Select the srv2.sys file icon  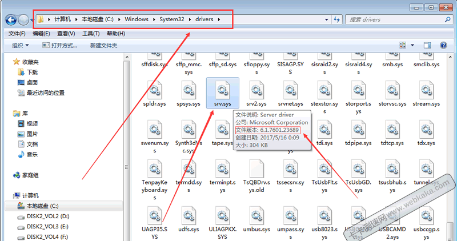(x=256, y=91)
